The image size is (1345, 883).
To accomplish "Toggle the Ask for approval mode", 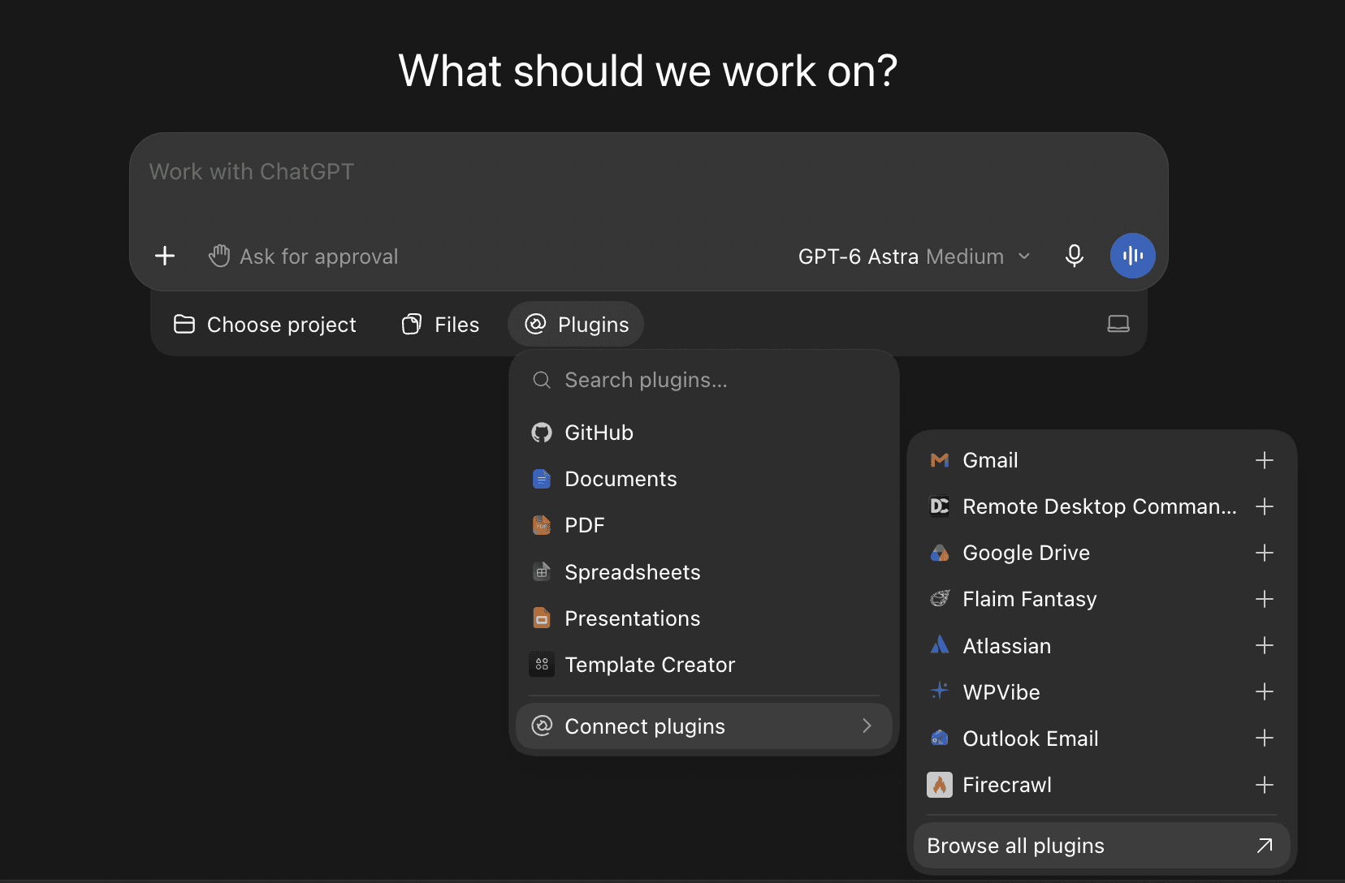I will [303, 256].
